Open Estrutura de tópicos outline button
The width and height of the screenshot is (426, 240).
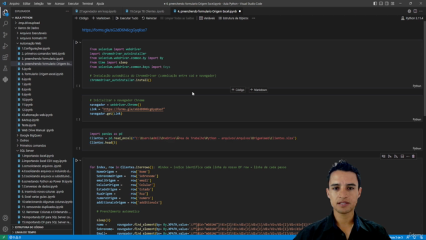click(234, 18)
